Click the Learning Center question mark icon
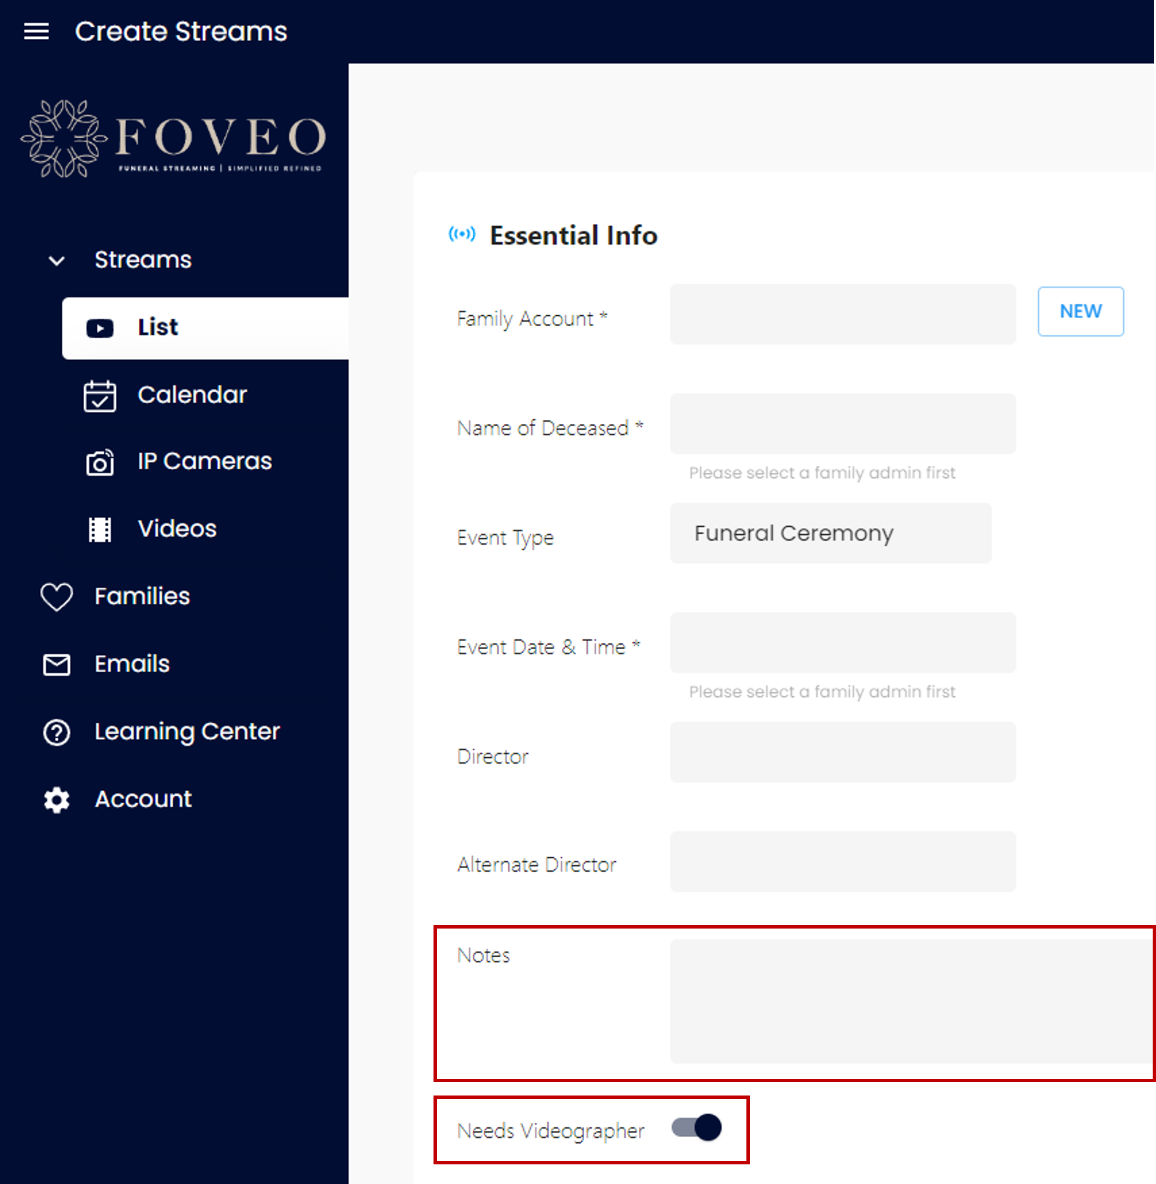Viewport: 1156px width, 1184px height. 56,732
